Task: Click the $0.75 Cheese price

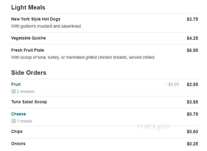Action: coord(192,114)
